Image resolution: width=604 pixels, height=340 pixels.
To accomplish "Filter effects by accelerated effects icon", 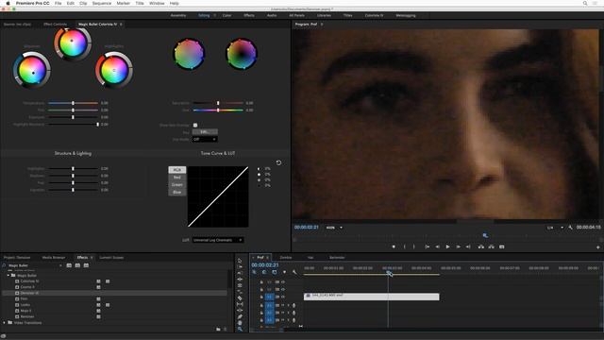I will pos(69,265).
